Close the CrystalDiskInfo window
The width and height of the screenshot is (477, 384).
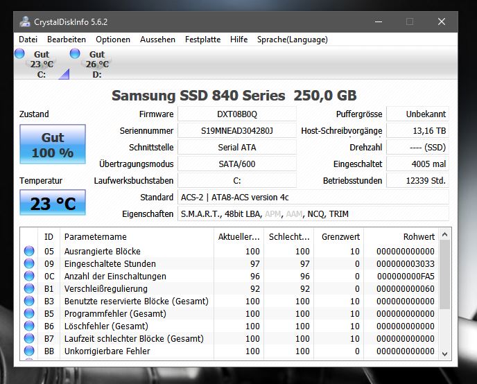[x=442, y=21]
